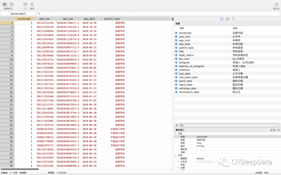Expand the 注释 row under 数据
The image size is (281, 175).
(x=178, y=168)
